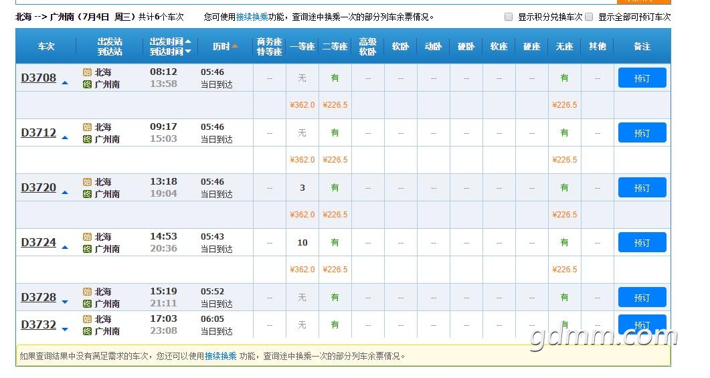Click first-class 无 cell for D3712
The width and height of the screenshot is (710, 378).
click(302, 132)
